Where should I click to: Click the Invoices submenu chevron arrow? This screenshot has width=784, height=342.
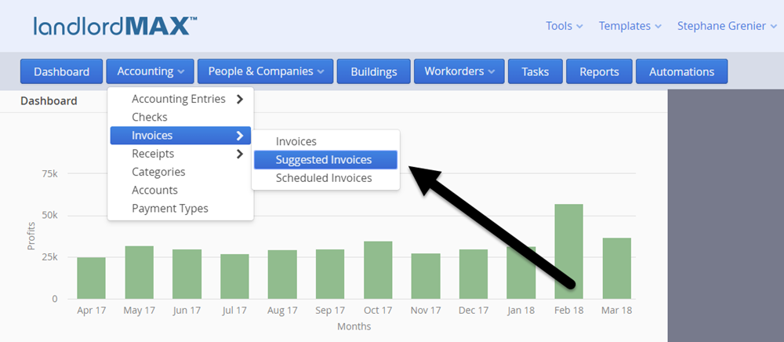click(x=239, y=136)
